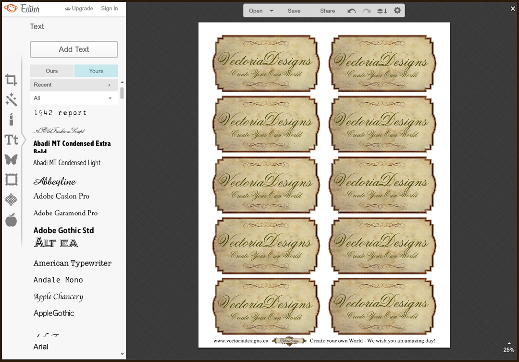Open the Open menu dropdown arrow
The height and width of the screenshot is (362, 519).
pos(272,11)
